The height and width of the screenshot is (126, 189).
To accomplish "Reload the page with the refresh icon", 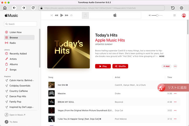I will click(x=33, y=8).
